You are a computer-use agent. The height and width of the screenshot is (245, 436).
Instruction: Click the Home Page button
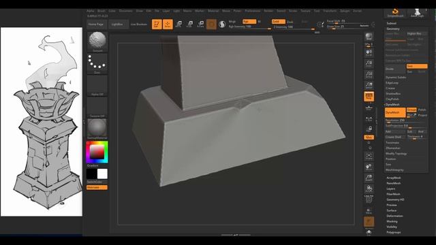[x=96, y=24]
